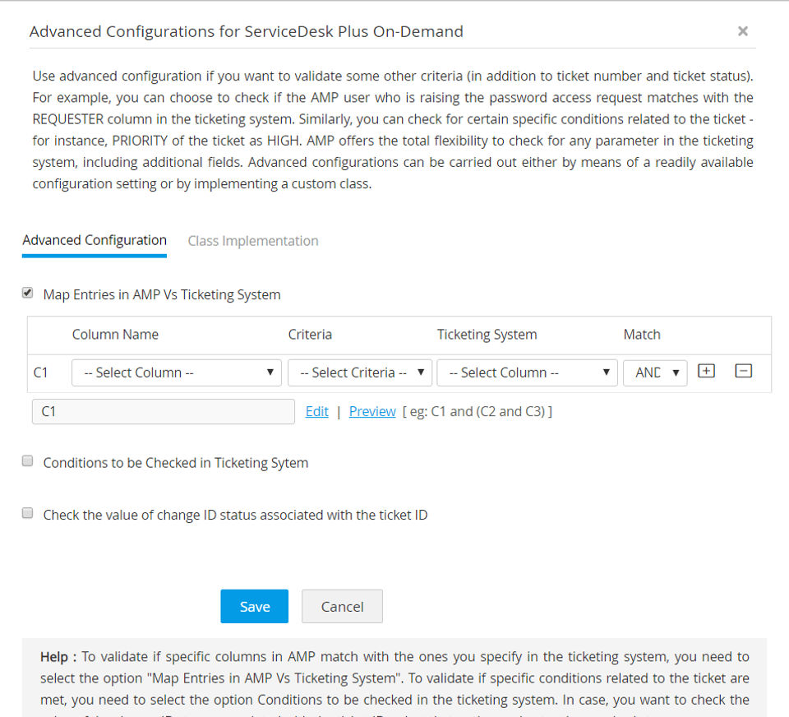Screen dimensions: 789x717
Task: Open the Preview link
Action: [x=372, y=411]
